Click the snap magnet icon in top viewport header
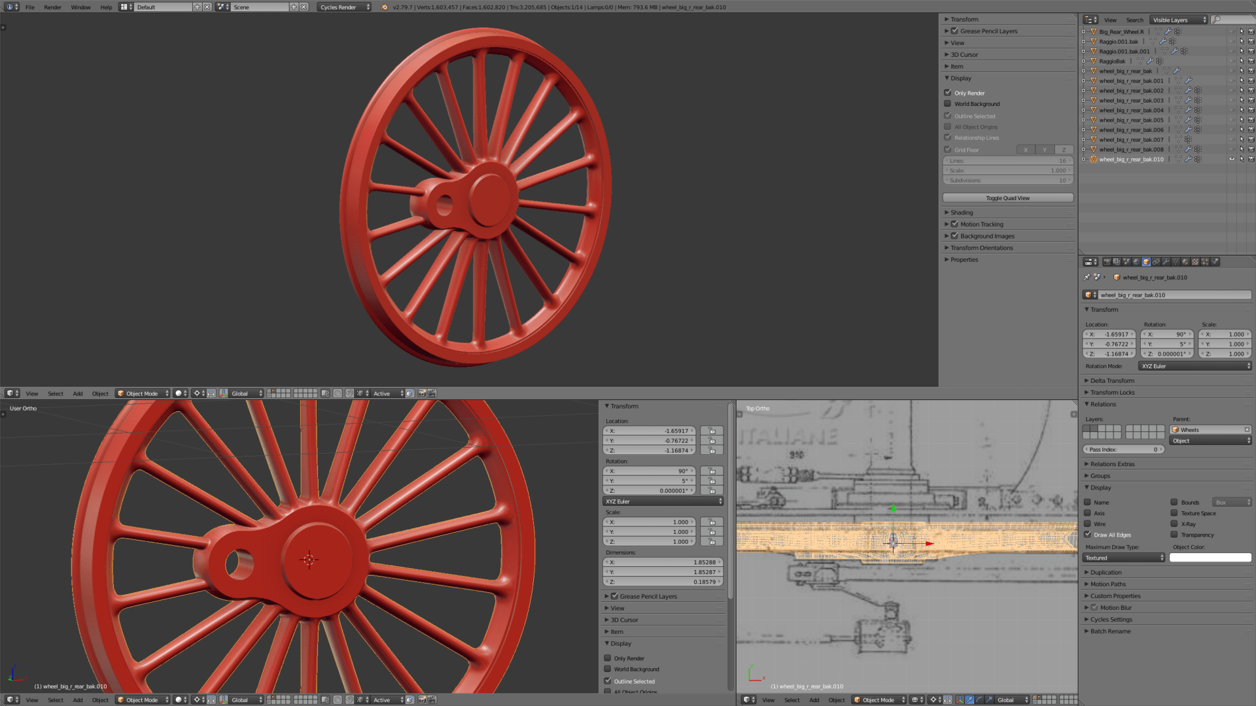1256x706 pixels. click(349, 394)
